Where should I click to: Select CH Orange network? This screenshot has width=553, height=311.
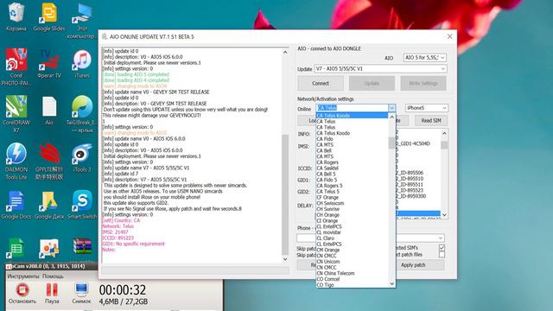point(352,215)
